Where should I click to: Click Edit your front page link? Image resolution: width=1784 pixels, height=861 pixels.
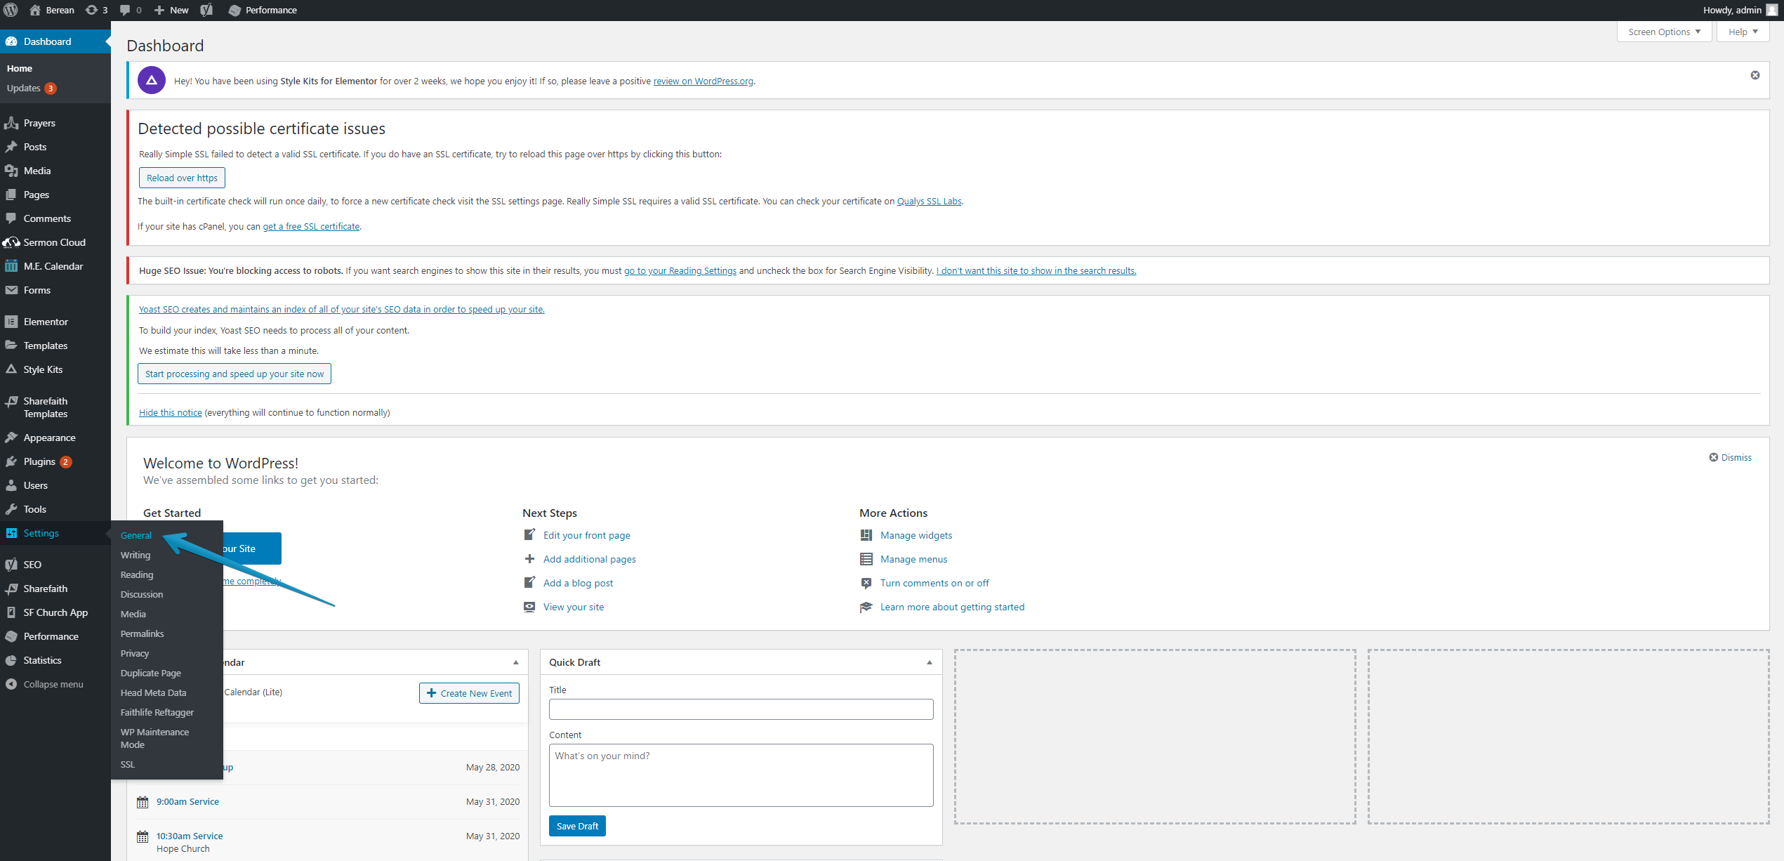(x=587, y=535)
